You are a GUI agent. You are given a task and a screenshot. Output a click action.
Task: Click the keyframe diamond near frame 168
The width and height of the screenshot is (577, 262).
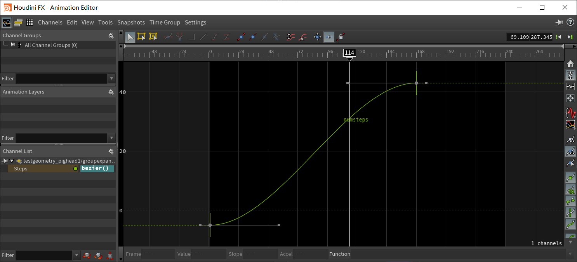(416, 83)
